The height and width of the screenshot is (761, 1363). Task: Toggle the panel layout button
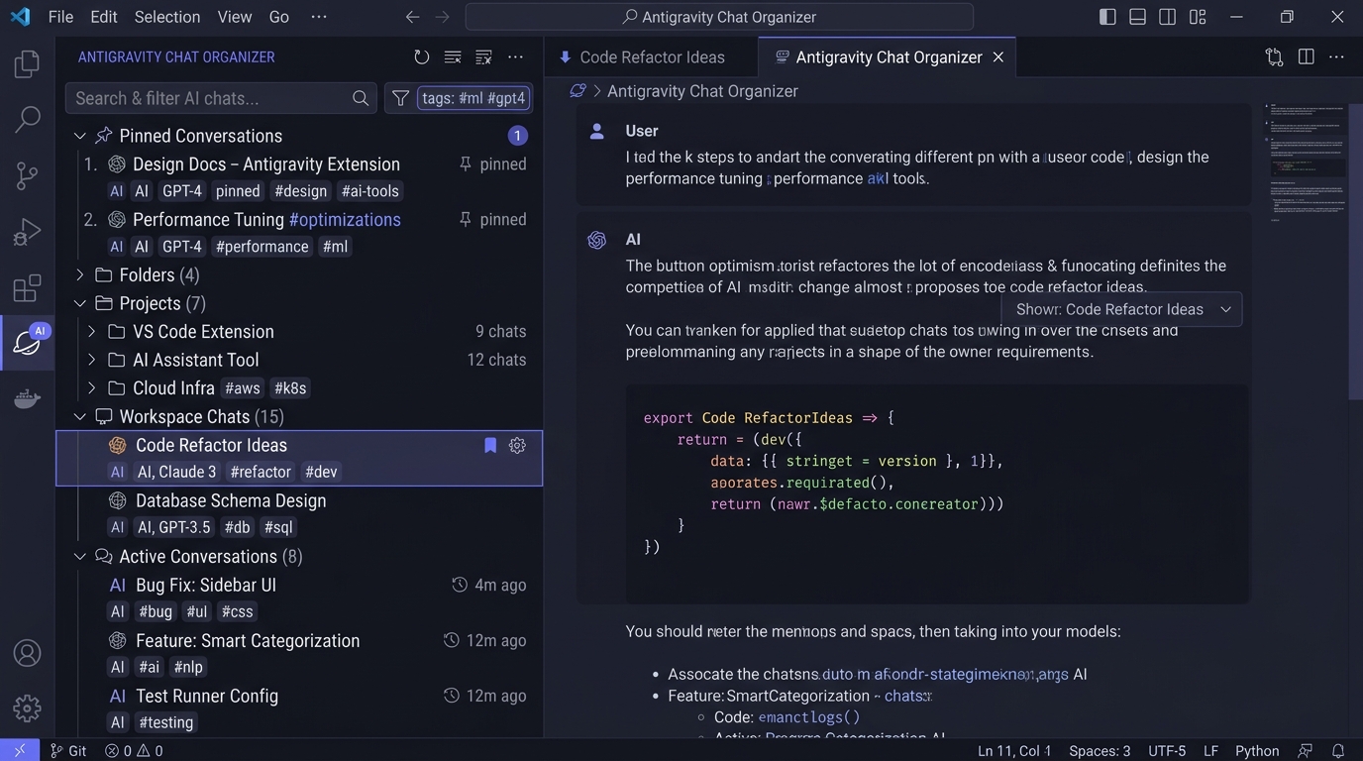coord(1138,17)
